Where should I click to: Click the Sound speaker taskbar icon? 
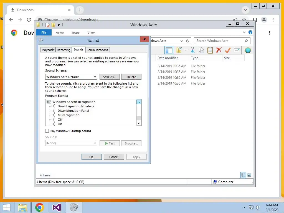click(x=74, y=207)
